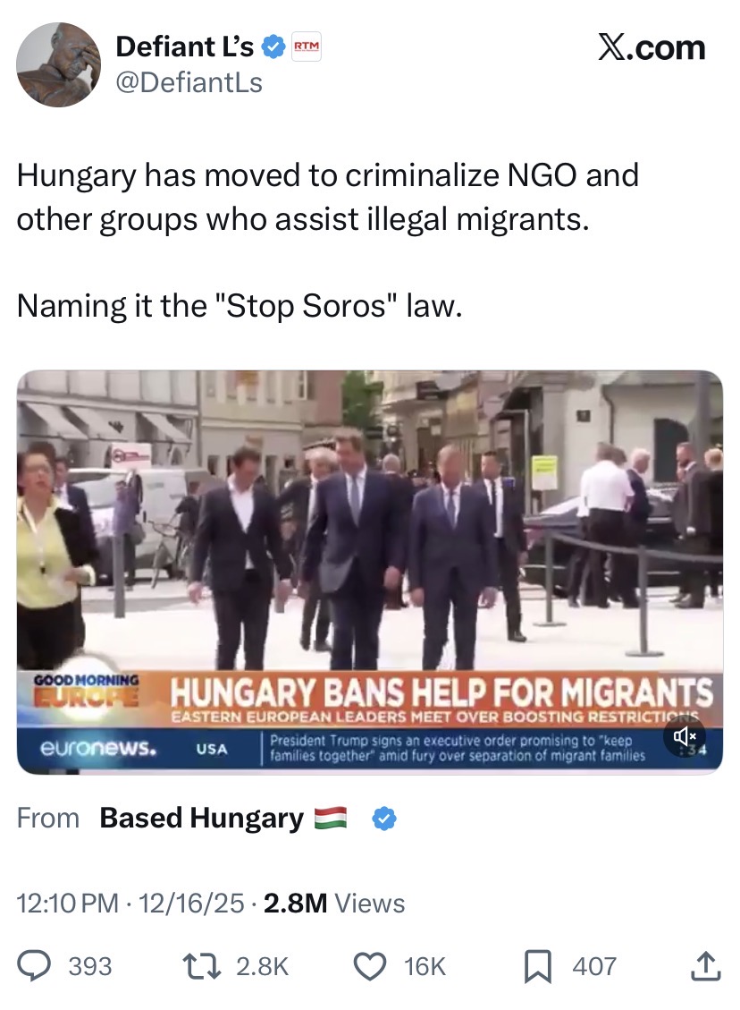Open the 2.8K reposts count
Viewport: 740px width, 1010px height.
click(x=262, y=966)
